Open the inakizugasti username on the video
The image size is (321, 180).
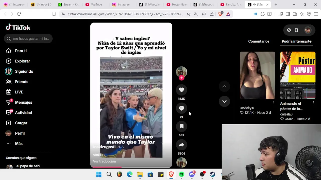104,147
